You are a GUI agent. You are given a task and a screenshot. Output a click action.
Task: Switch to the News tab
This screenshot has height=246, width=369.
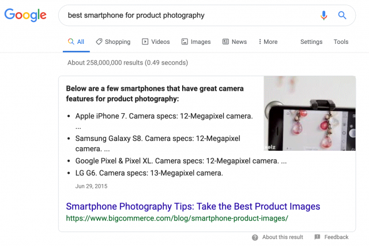point(235,42)
